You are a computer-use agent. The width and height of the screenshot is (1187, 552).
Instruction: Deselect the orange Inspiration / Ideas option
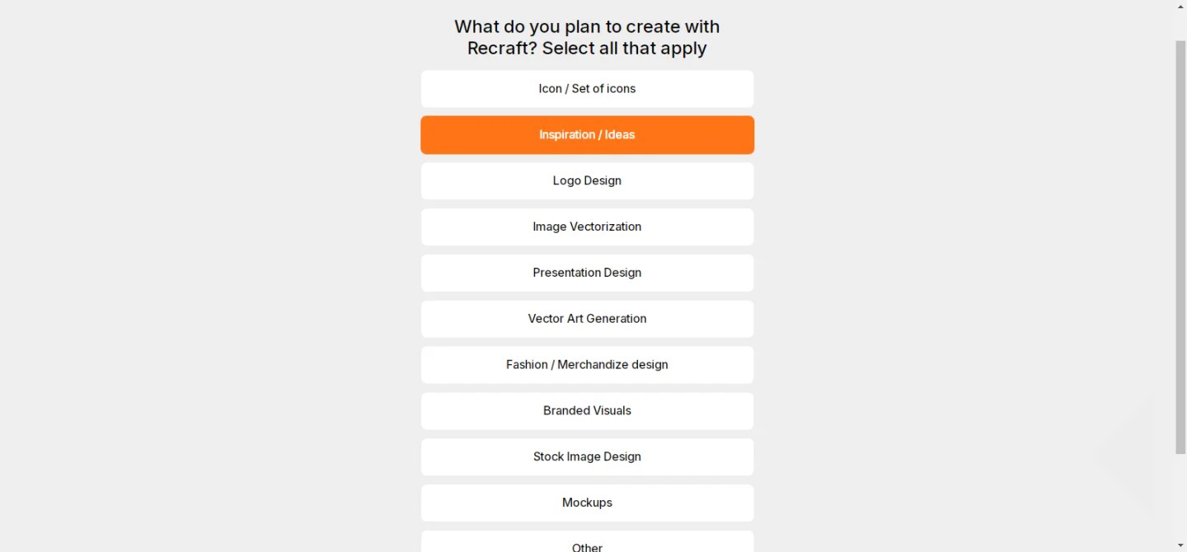[587, 135]
